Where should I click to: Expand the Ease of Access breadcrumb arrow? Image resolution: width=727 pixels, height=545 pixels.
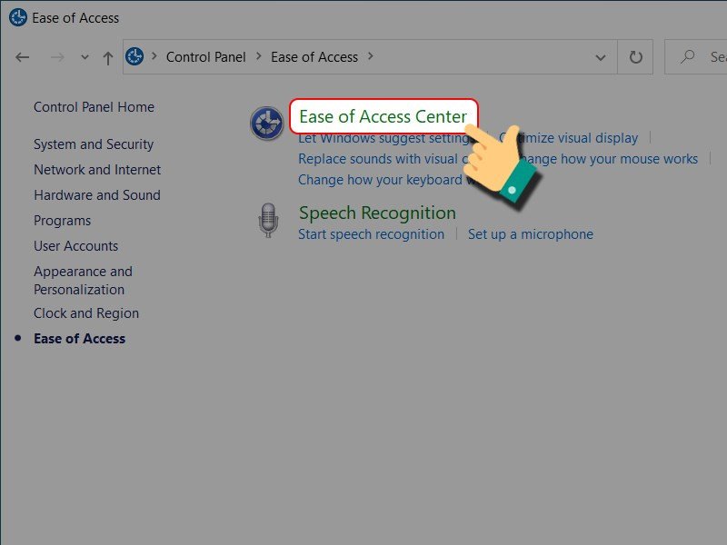coord(370,56)
